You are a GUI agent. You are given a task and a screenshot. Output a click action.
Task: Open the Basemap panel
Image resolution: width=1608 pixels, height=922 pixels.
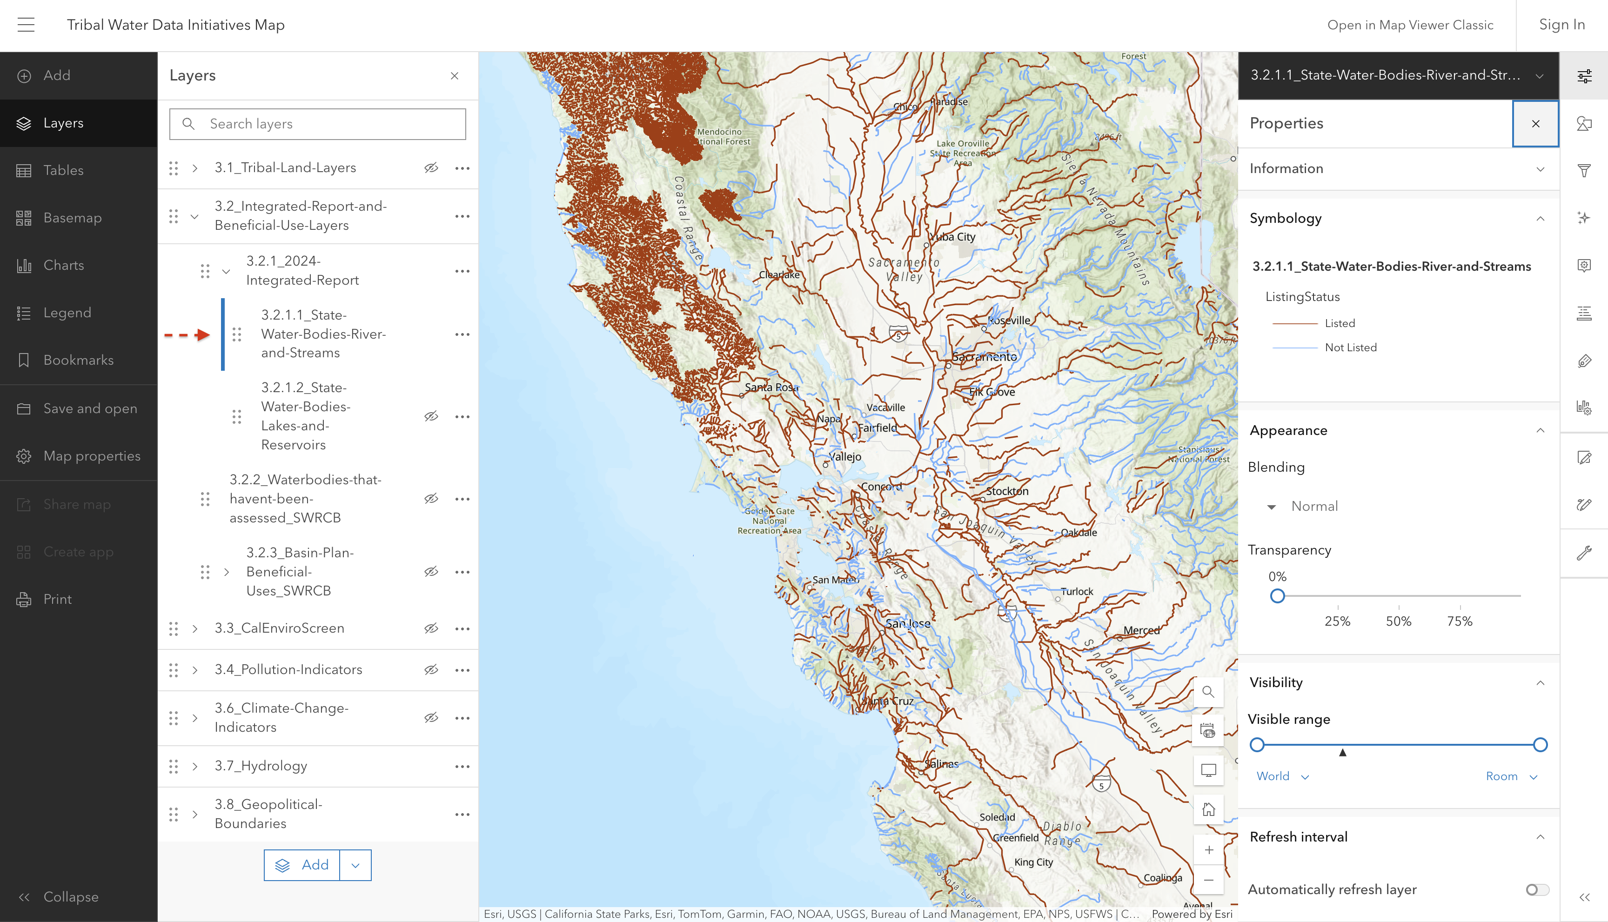72,218
